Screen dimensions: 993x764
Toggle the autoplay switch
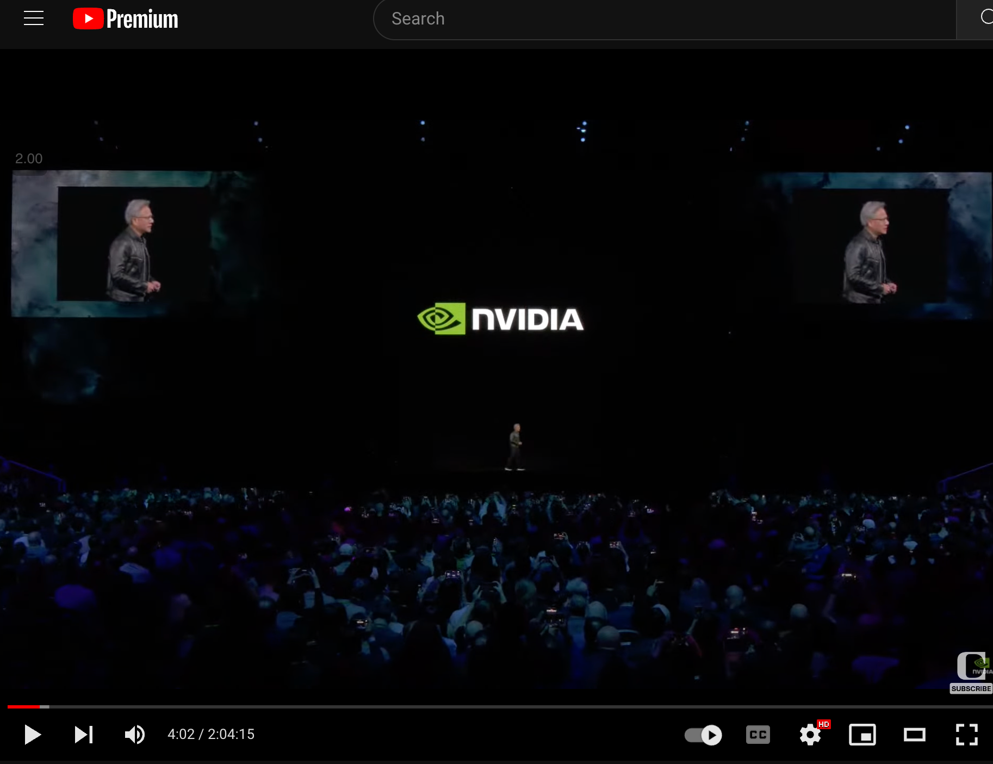(703, 735)
